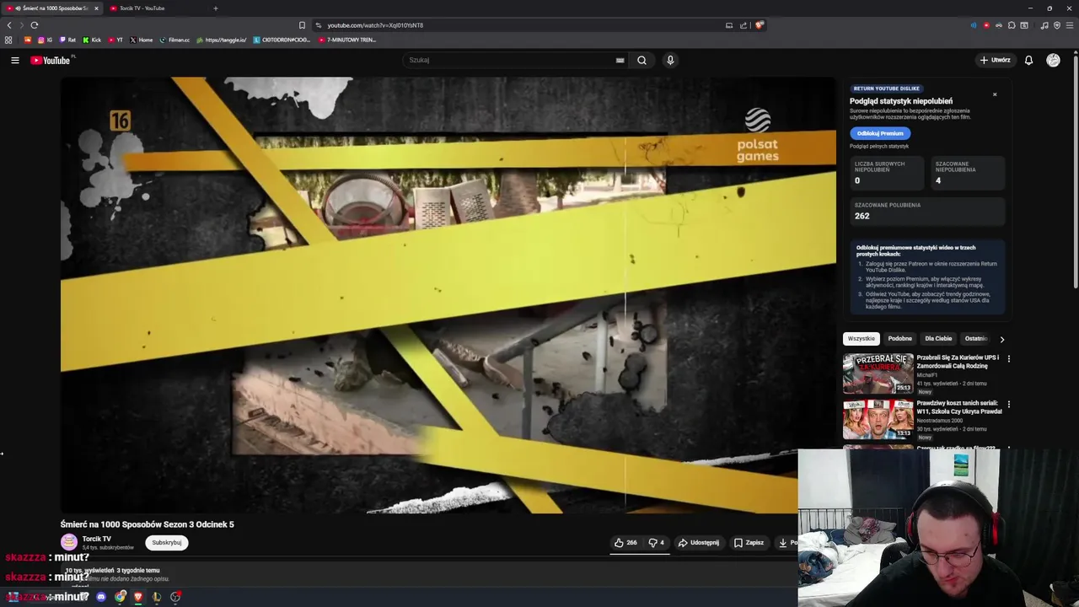
Task: Start voice search with the microphone icon
Action: pos(670,60)
